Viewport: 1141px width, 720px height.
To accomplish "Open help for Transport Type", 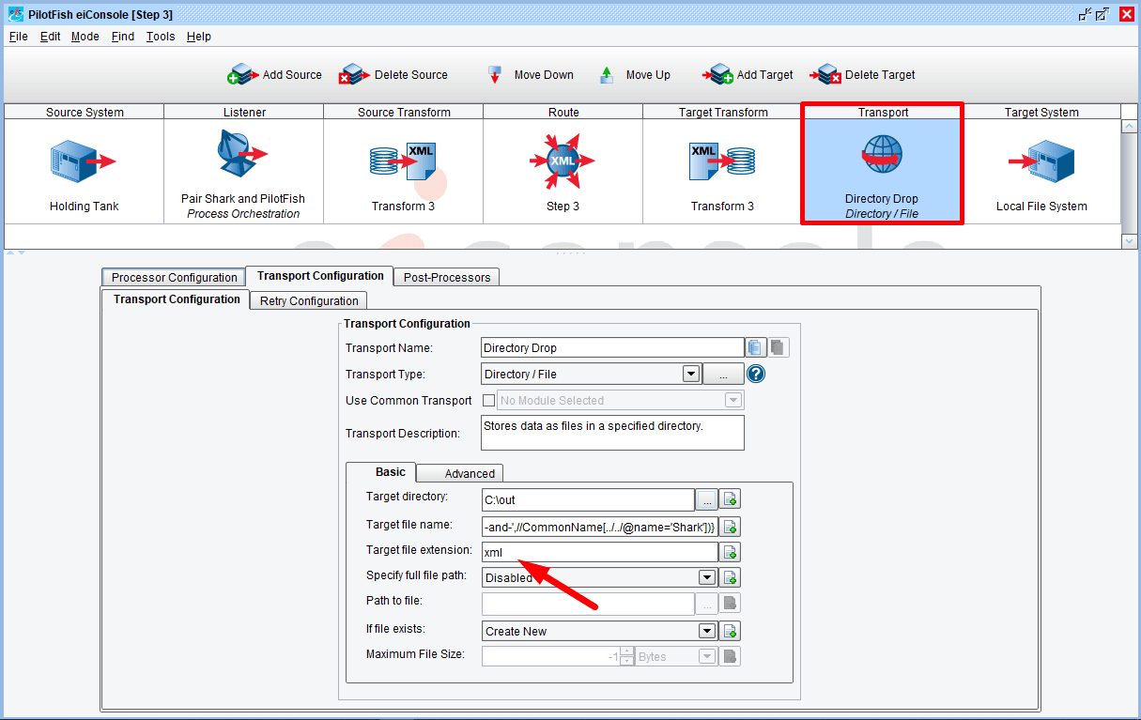I will 756,374.
